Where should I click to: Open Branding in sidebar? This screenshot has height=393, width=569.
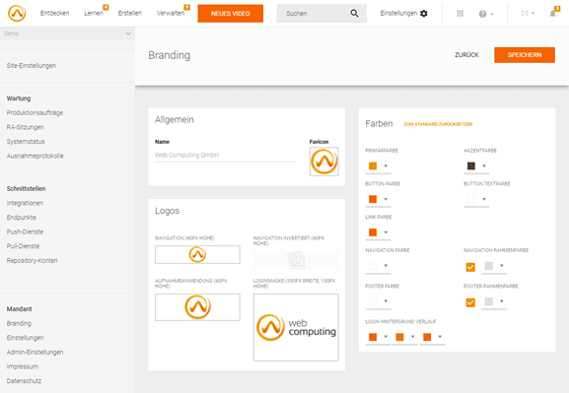click(x=19, y=323)
